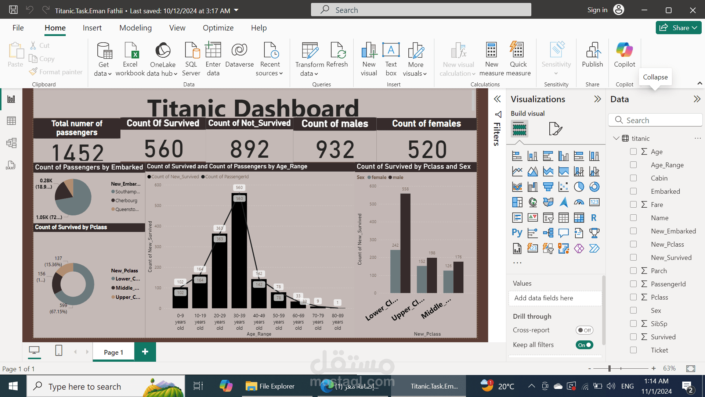
Task: Select the donut chart visualization icon
Action: 594,187
